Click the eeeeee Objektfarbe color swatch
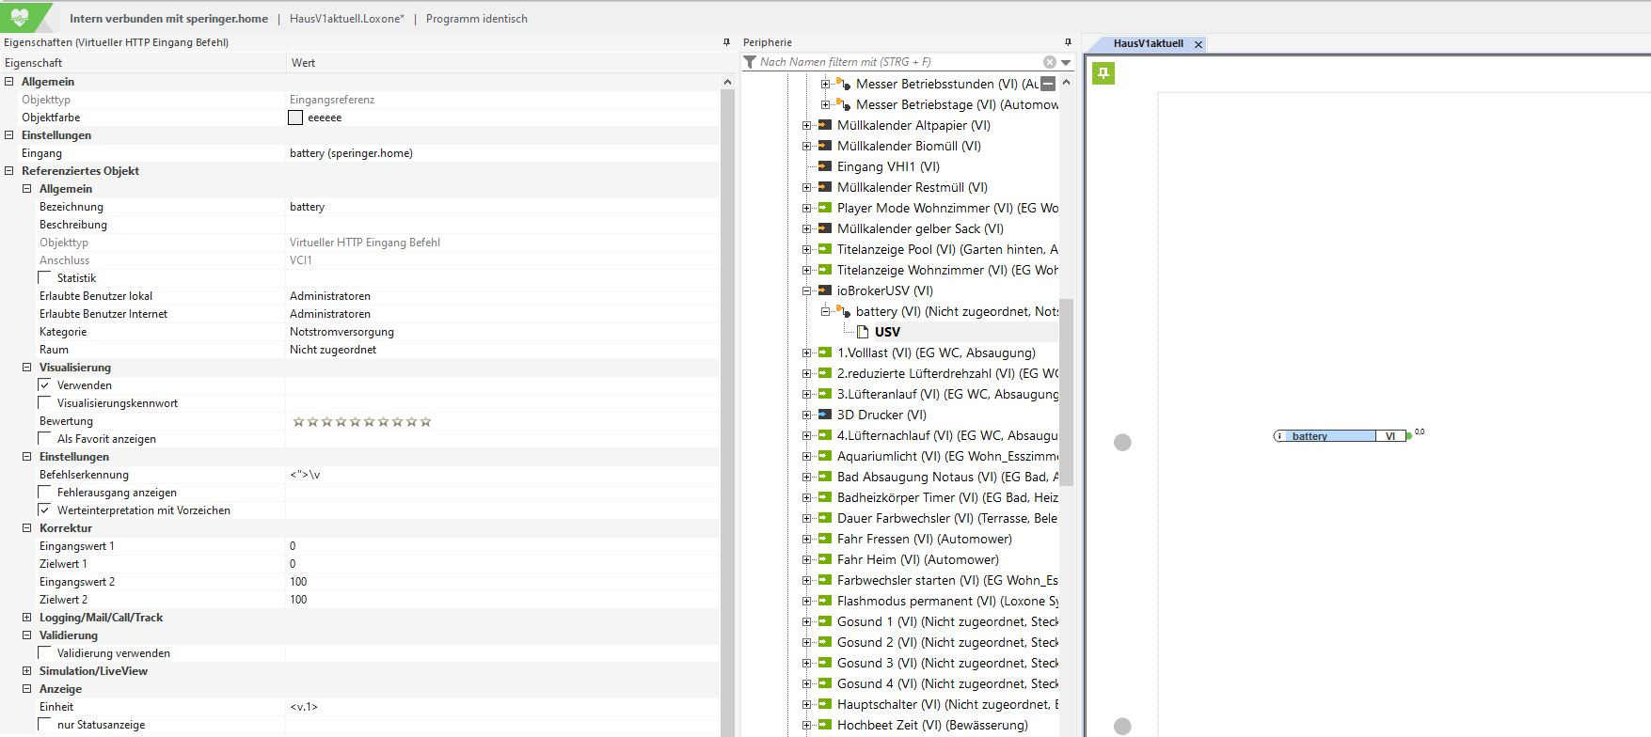Image resolution: width=1651 pixels, height=737 pixels. pos(295,118)
